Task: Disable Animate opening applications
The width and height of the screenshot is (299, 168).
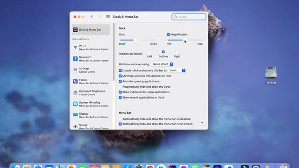Action: coord(120,81)
